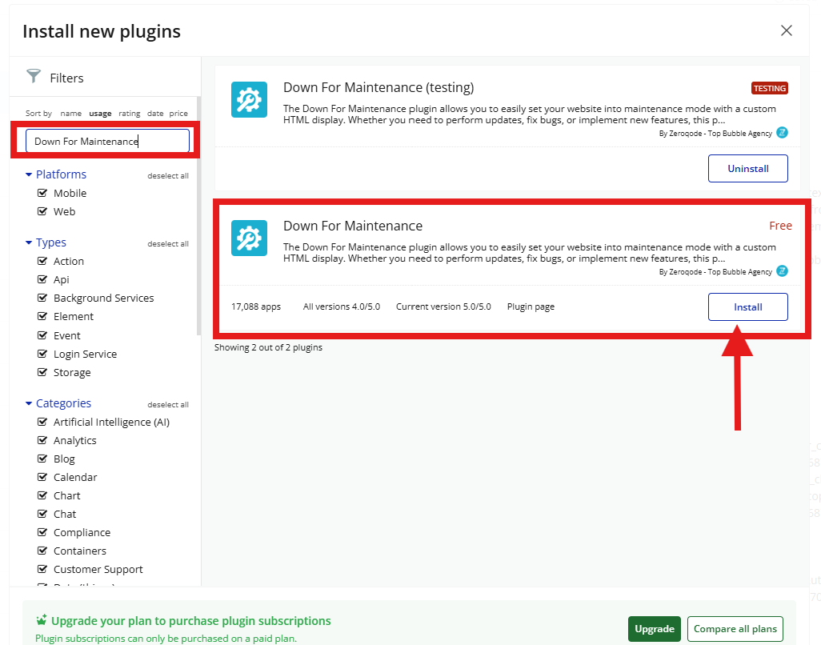Close the Install new plugins dialog
821x645 pixels.
coord(786,30)
